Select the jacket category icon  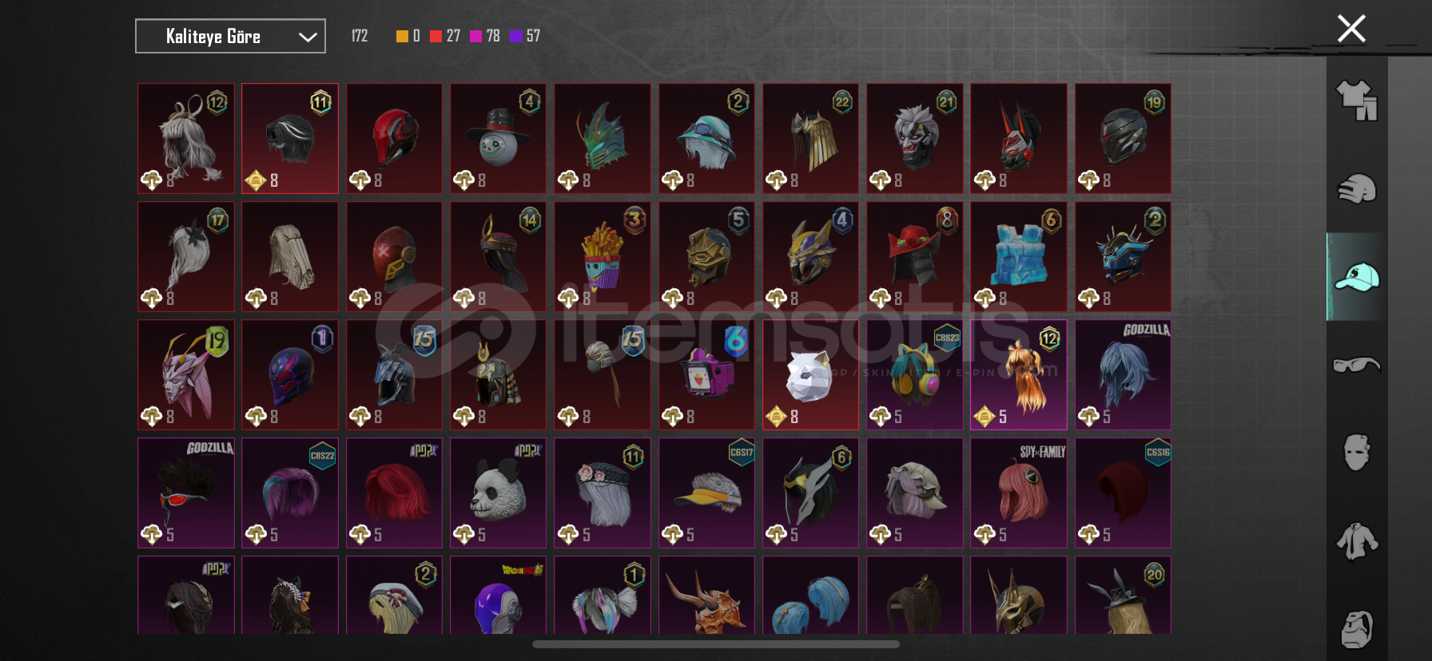1357,540
